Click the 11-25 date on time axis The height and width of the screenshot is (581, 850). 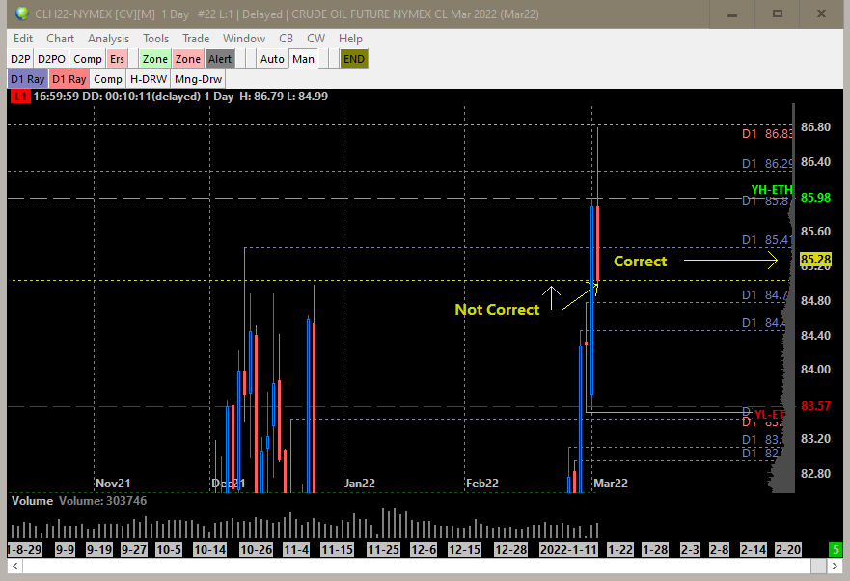click(x=383, y=549)
